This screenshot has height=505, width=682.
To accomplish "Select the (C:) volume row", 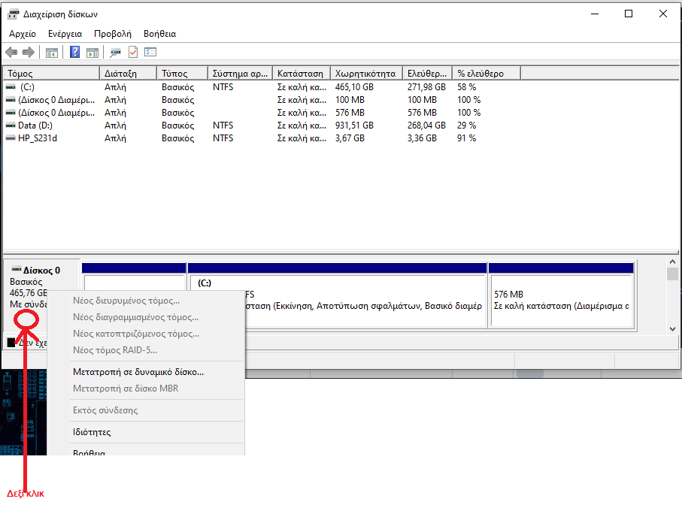I will (262, 87).
